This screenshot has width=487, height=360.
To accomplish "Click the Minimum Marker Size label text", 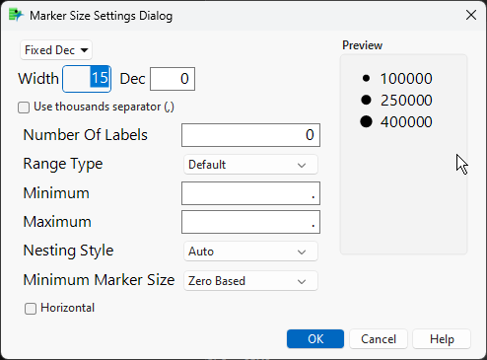I will pos(99,280).
